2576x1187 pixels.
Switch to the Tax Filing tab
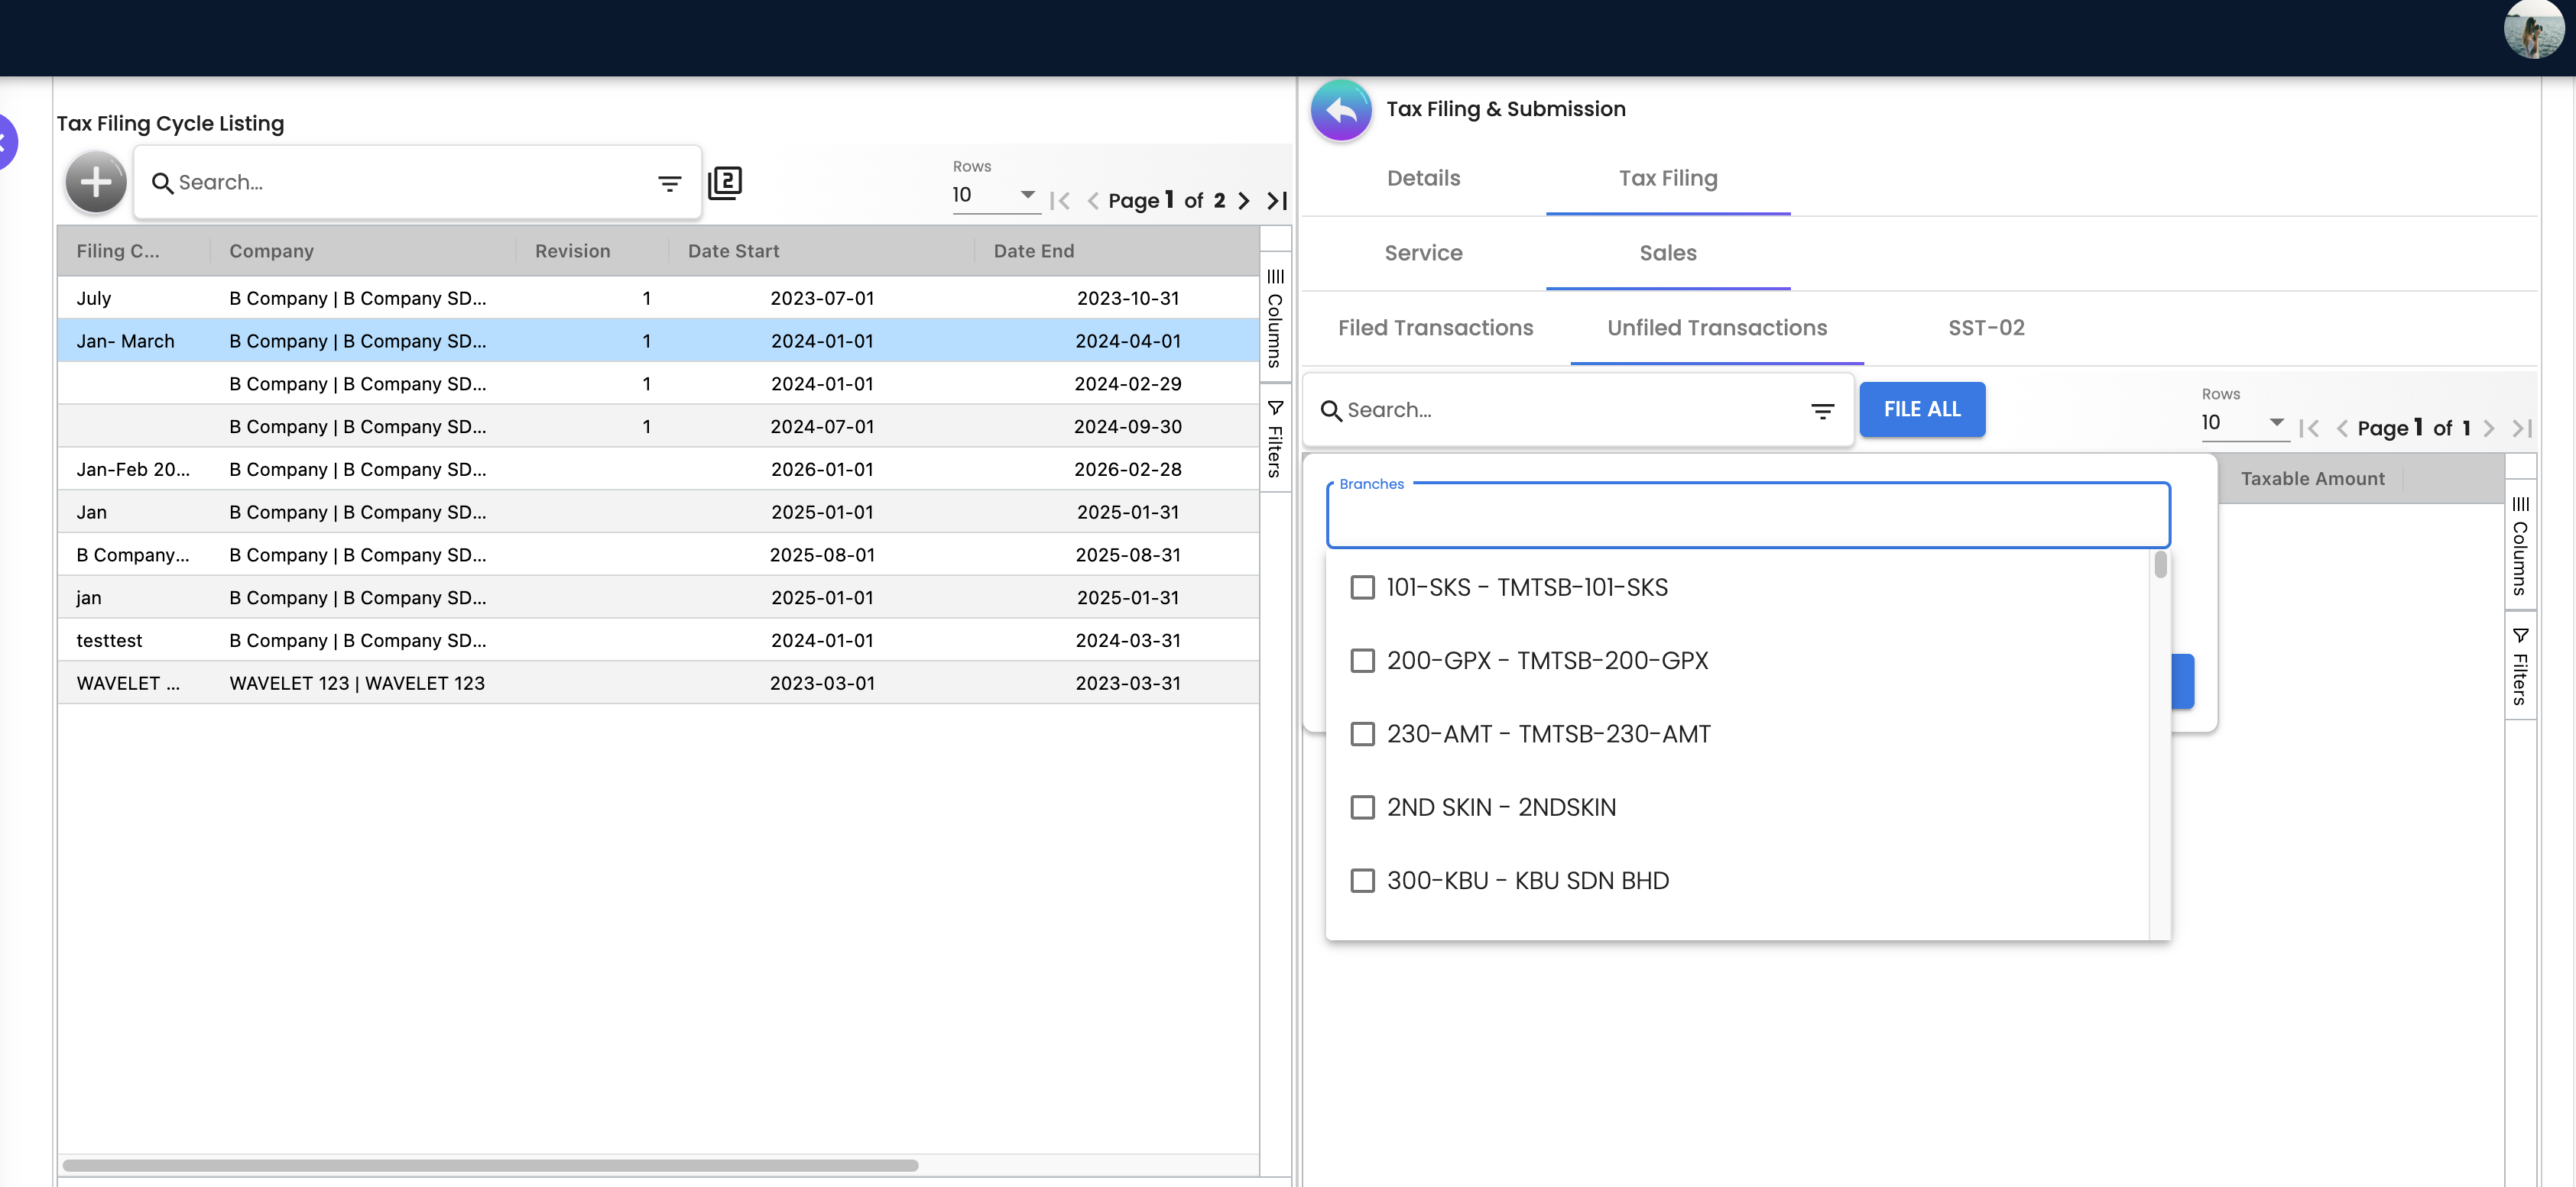(x=1667, y=179)
